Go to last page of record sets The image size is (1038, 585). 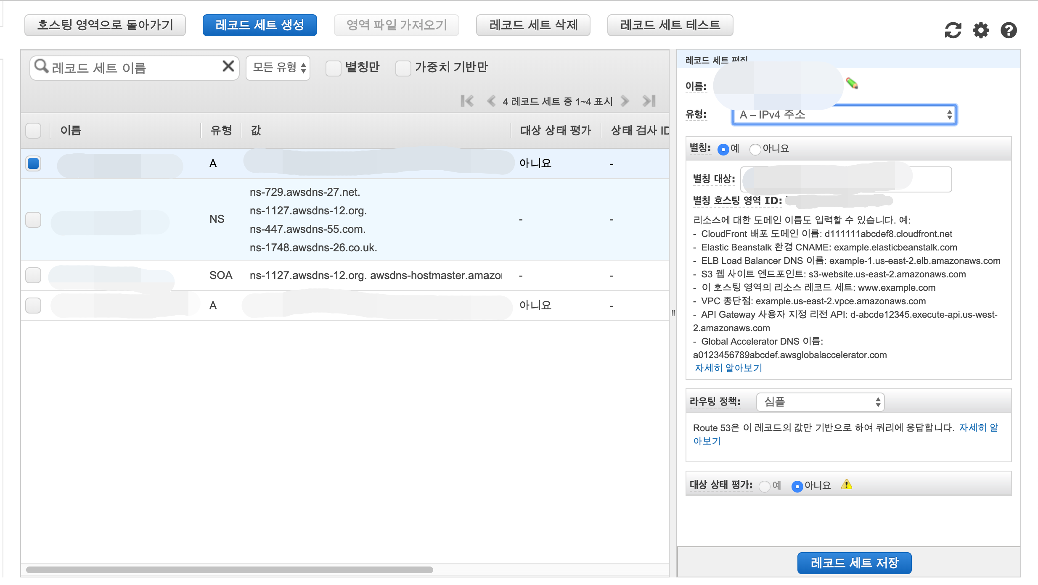coord(649,101)
